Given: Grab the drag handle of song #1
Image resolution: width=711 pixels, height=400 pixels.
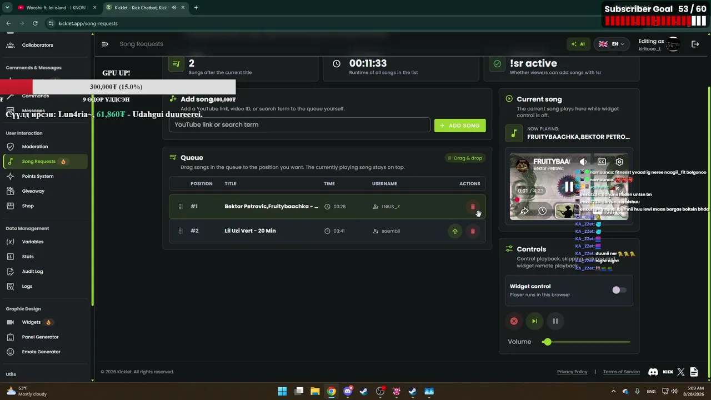Looking at the screenshot, I should point(181,207).
